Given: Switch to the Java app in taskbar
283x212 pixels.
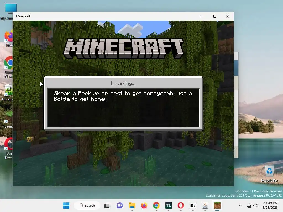Looking at the screenshot, I should pyautogui.click(x=205, y=205).
